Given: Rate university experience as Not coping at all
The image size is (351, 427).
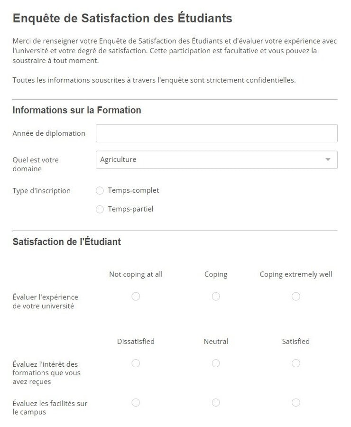Looking at the screenshot, I should click(136, 297).
